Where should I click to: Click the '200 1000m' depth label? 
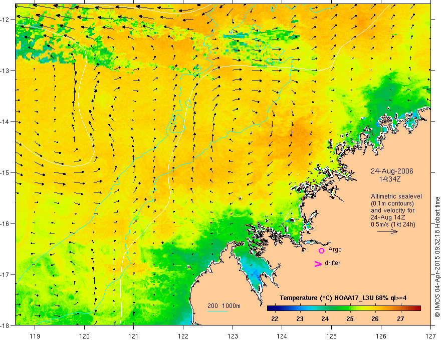click(224, 306)
